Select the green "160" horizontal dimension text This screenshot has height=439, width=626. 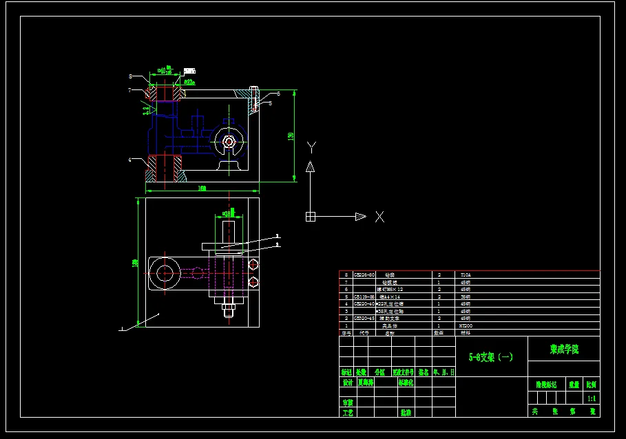[202, 189]
